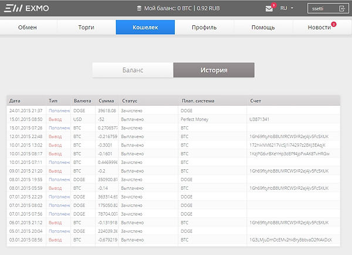Expand the RU language dropdown
The width and height of the screenshot is (352, 255).
[287, 8]
